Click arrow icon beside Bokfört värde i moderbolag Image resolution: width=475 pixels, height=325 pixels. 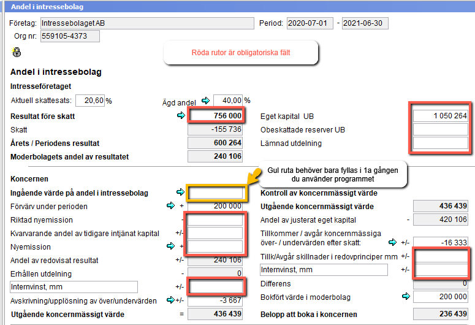pyautogui.click(x=406, y=296)
